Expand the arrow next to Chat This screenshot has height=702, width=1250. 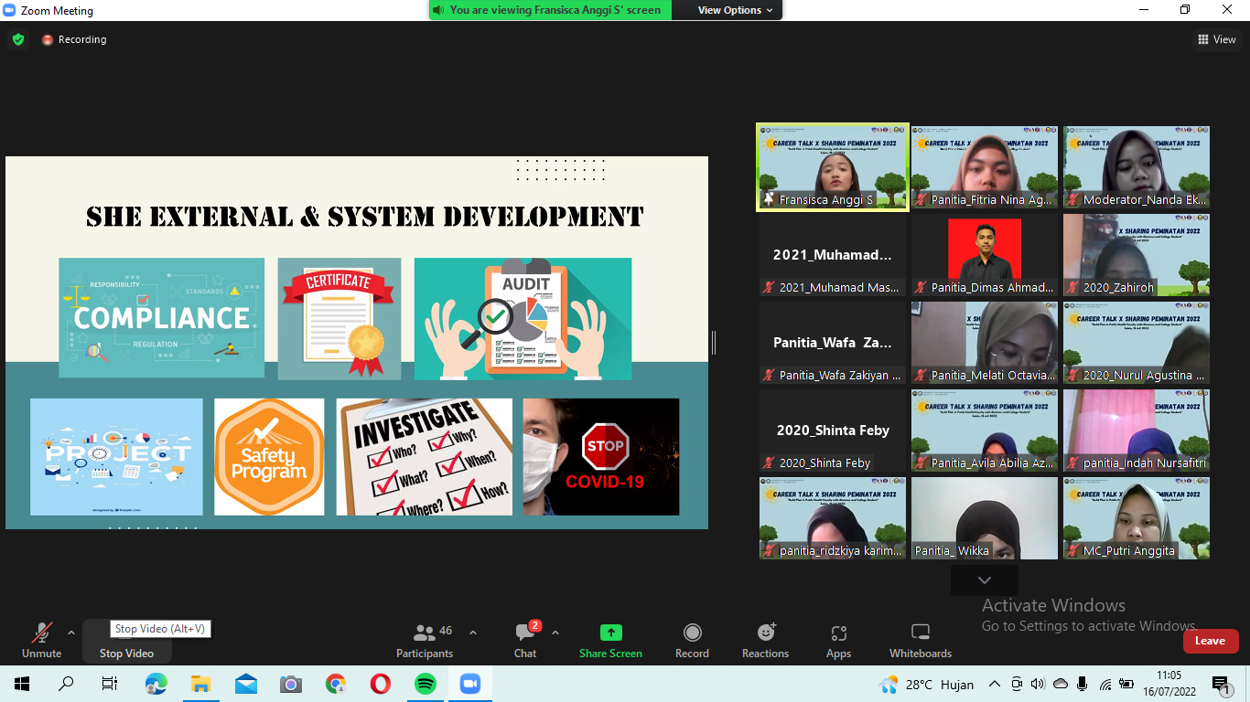pyautogui.click(x=555, y=633)
